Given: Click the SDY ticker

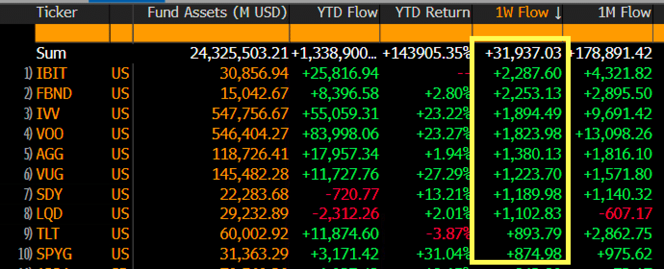Looking at the screenshot, I should 50,194.
